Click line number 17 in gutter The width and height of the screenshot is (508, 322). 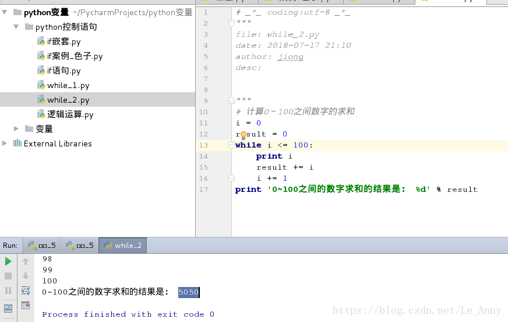(203, 190)
